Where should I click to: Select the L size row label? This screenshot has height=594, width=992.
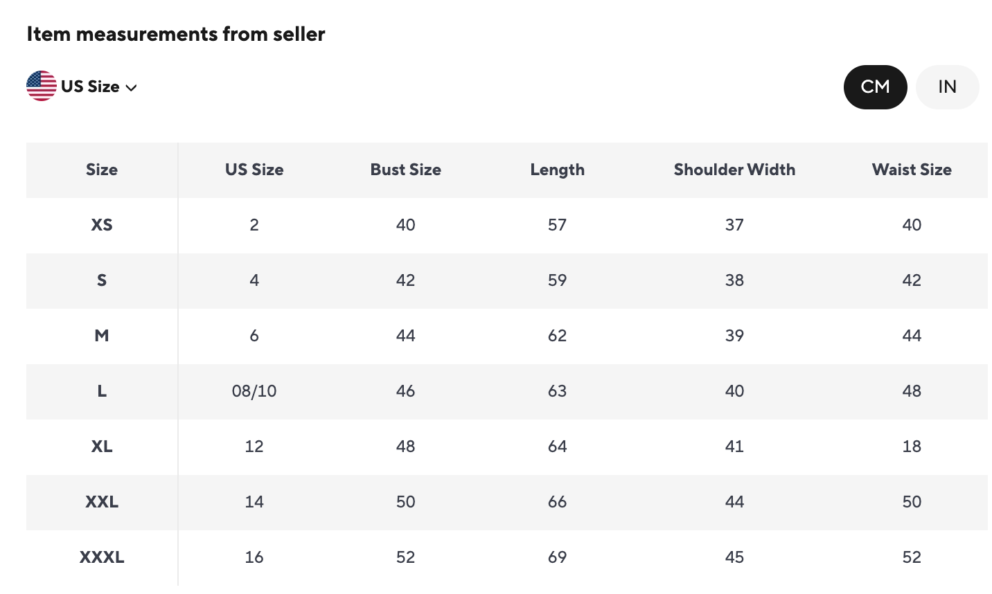click(x=102, y=391)
